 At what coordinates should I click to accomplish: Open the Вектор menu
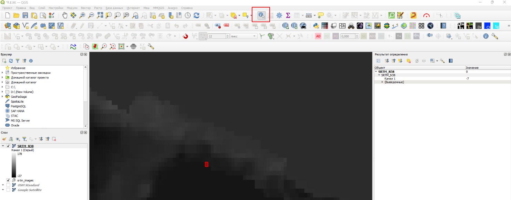86,8
